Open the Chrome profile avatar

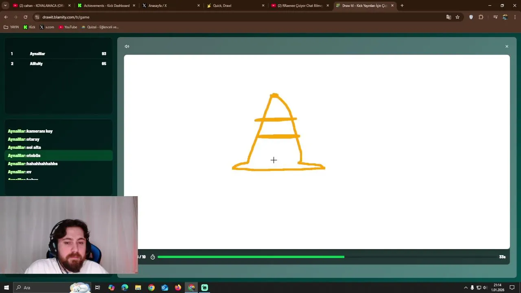coord(505,17)
